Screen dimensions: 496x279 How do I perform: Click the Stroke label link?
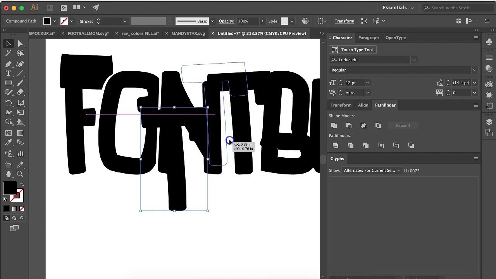pyautogui.click(x=86, y=21)
